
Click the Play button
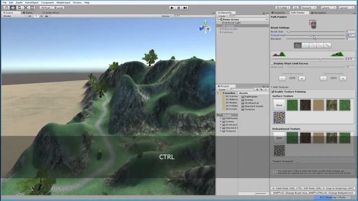[x=172, y=8]
